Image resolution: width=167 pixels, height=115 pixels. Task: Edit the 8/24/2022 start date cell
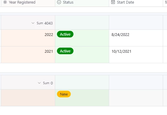click(136, 38)
